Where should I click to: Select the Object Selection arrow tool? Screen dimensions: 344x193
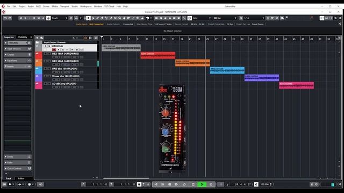click(88, 18)
